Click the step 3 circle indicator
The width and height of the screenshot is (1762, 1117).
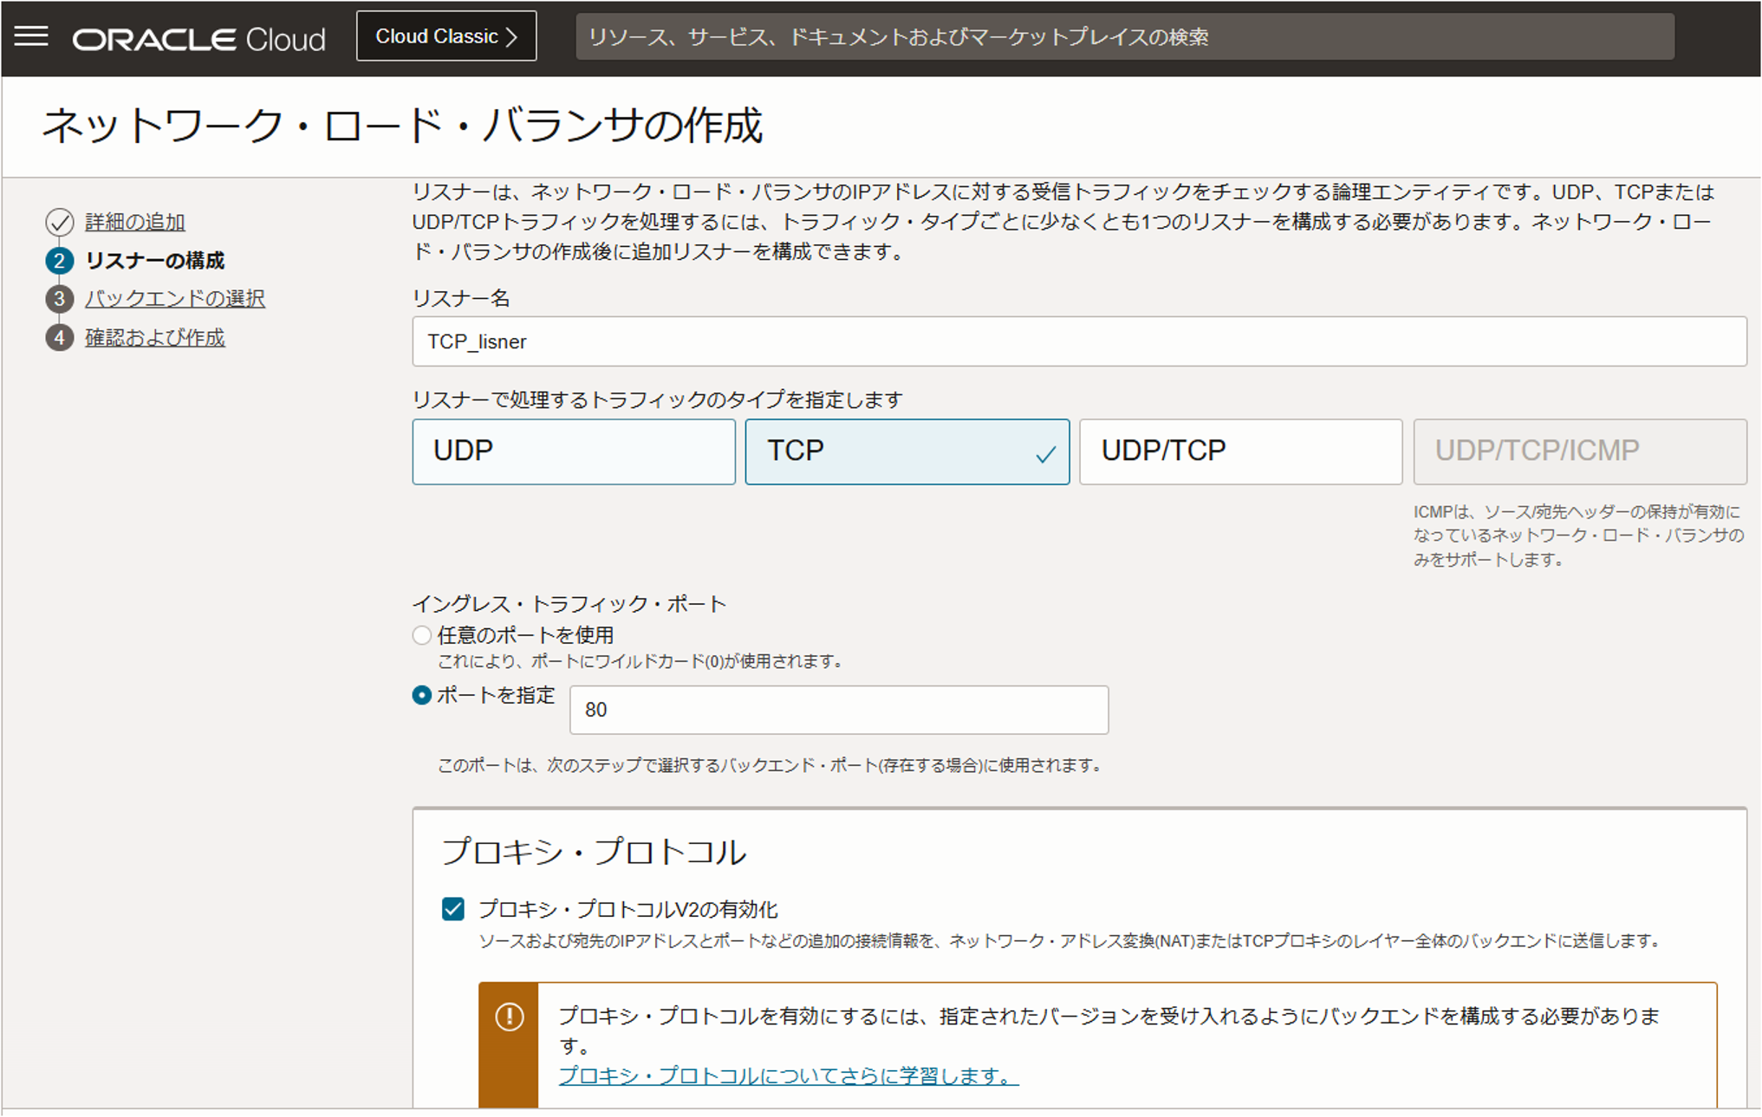click(58, 298)
